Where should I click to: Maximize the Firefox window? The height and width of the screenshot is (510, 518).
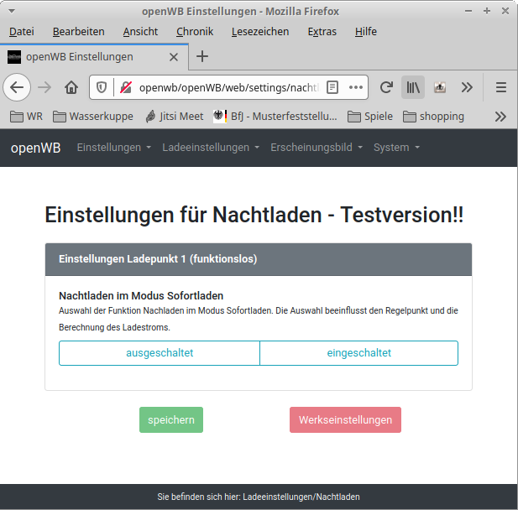coord(487,11)
